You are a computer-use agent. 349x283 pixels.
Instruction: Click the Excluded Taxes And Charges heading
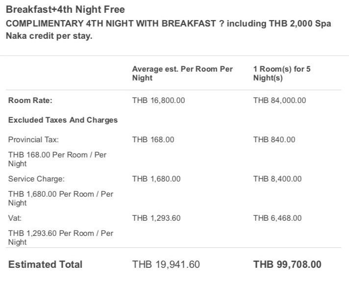click(x=63, y=120)
